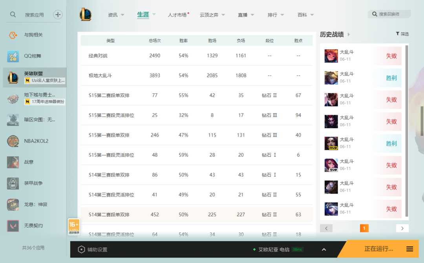Screen dimensions: 424x263
Task: Open 地下城与勇士 app icon
Action: coord(13,99)
